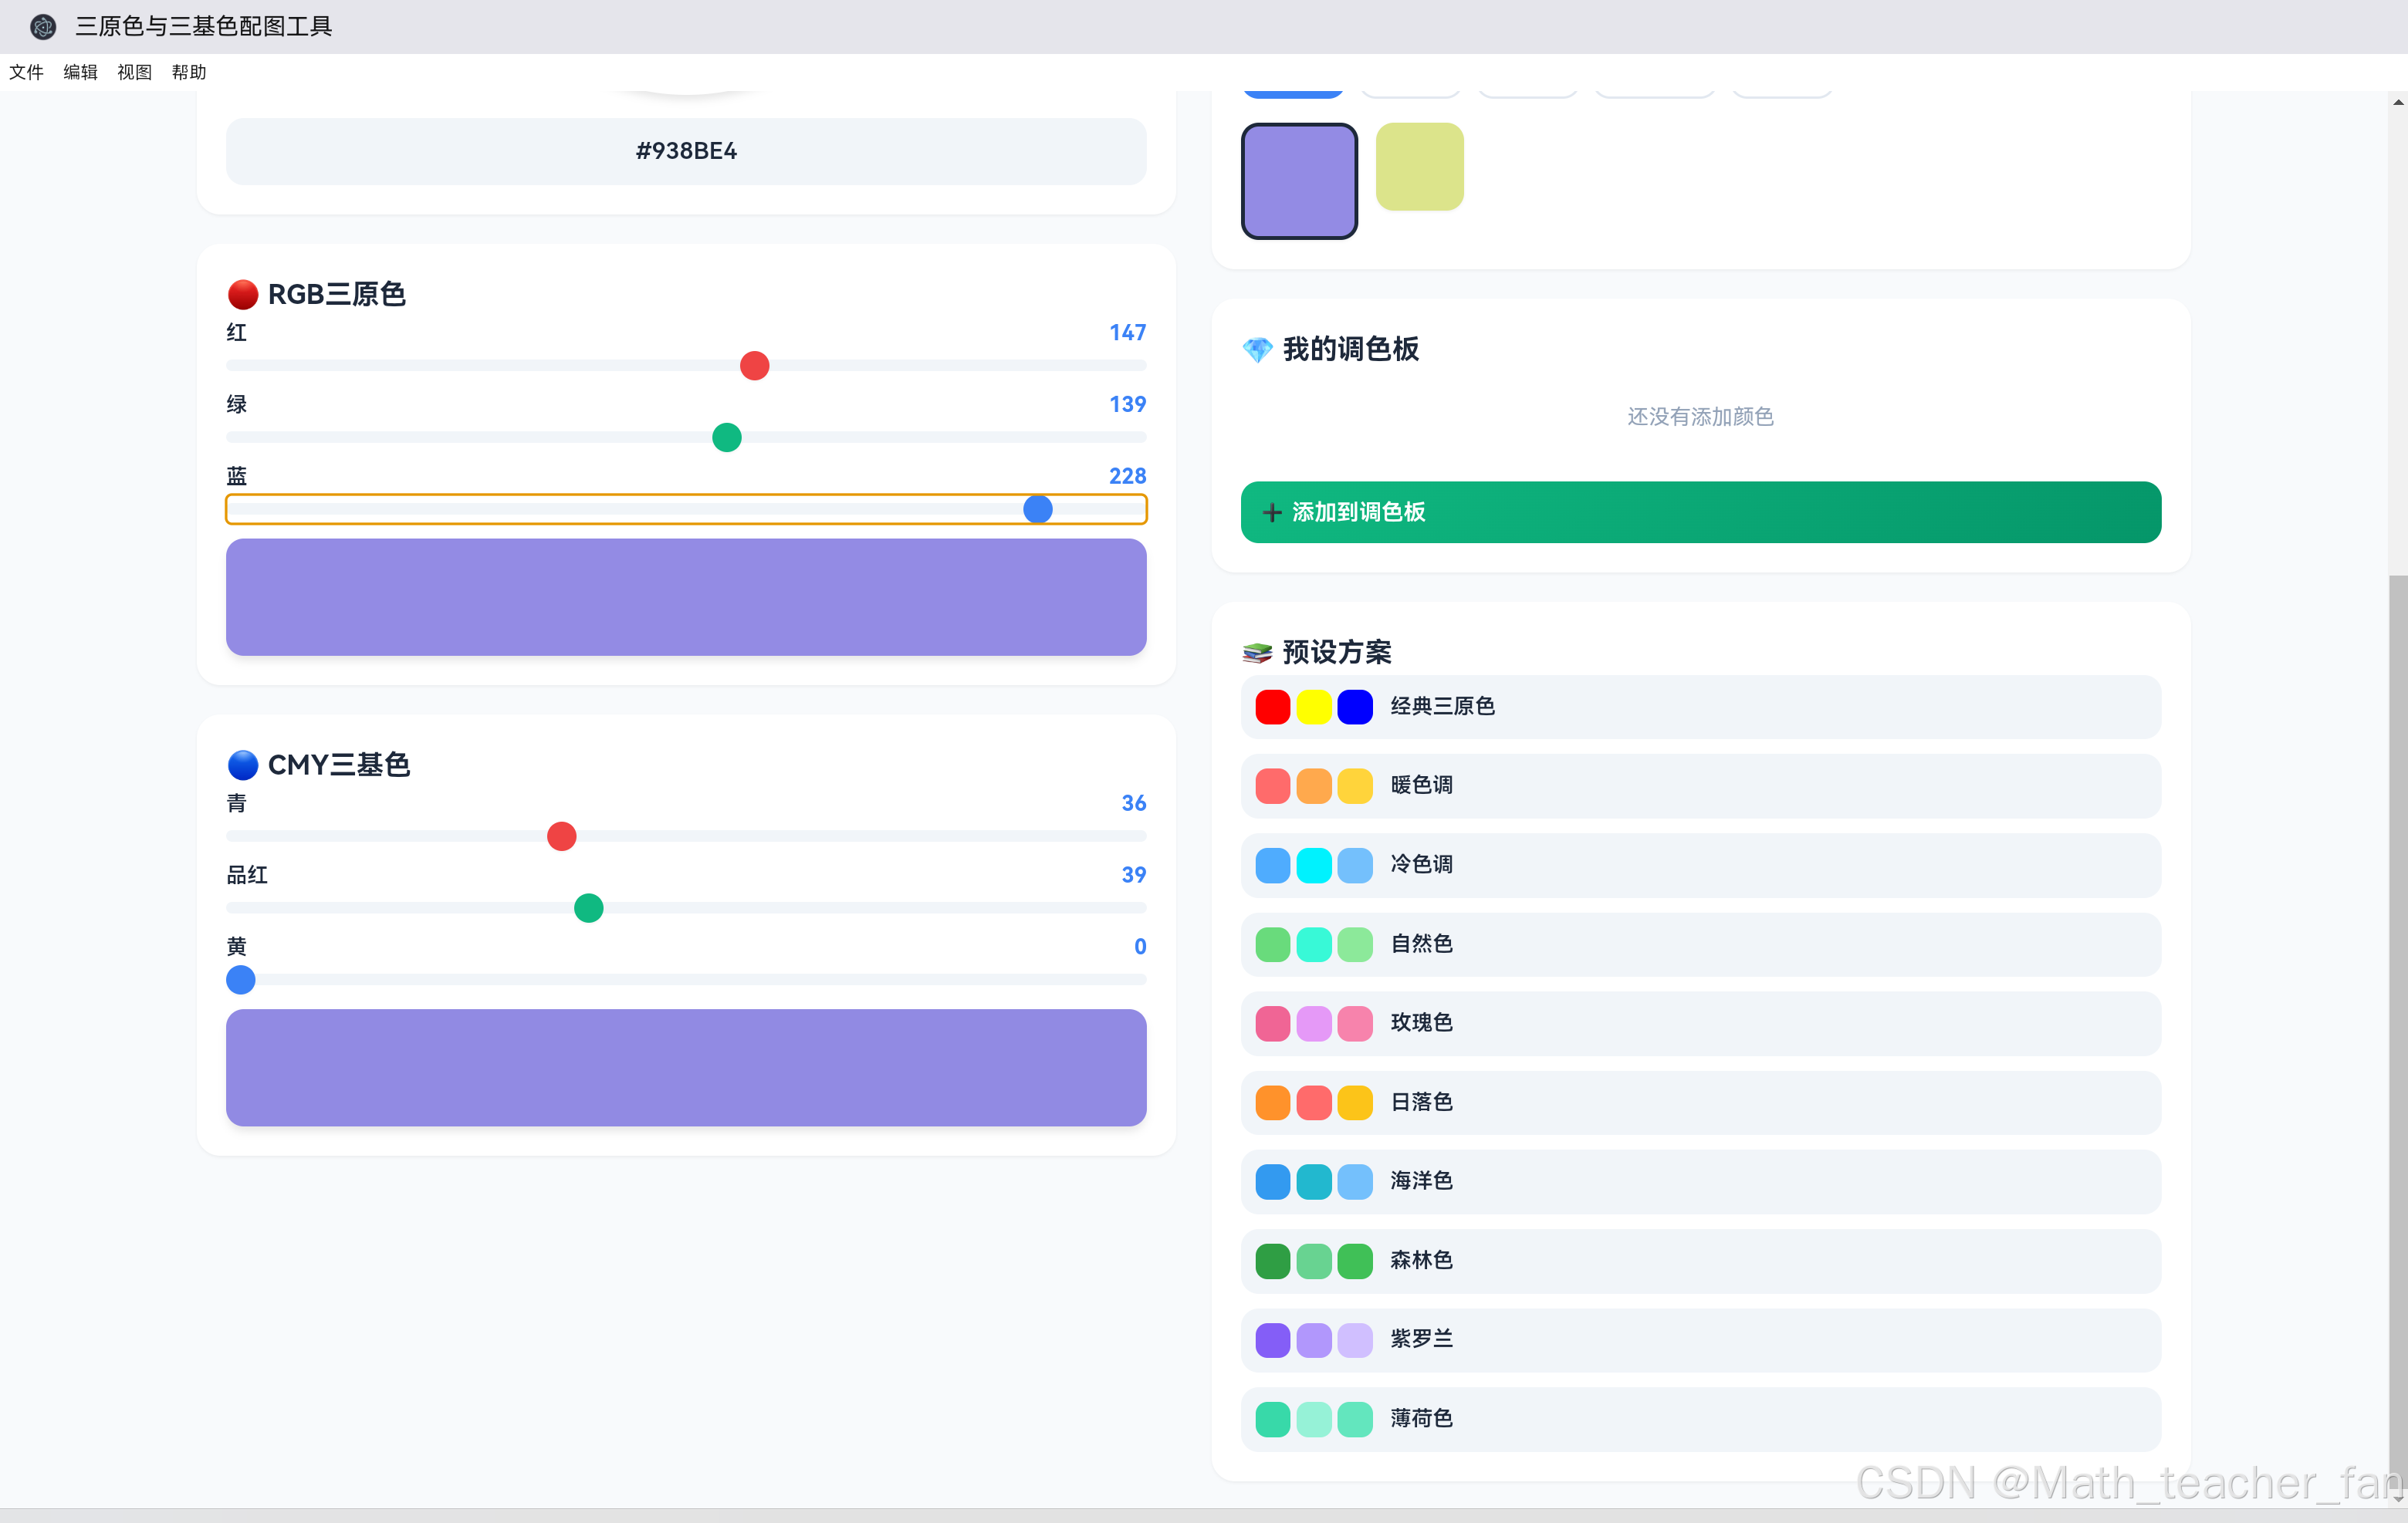Image resolution: width=2408 pixels, height=1523 pixels.
Task: Adjust the 蓝 RGB slider
Action: [686, 510]
